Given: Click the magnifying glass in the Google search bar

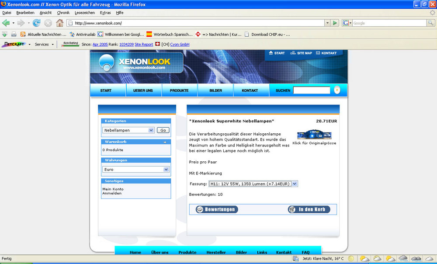Looking at the screenshot, I should pyautogui.click(x=430, y=23).
